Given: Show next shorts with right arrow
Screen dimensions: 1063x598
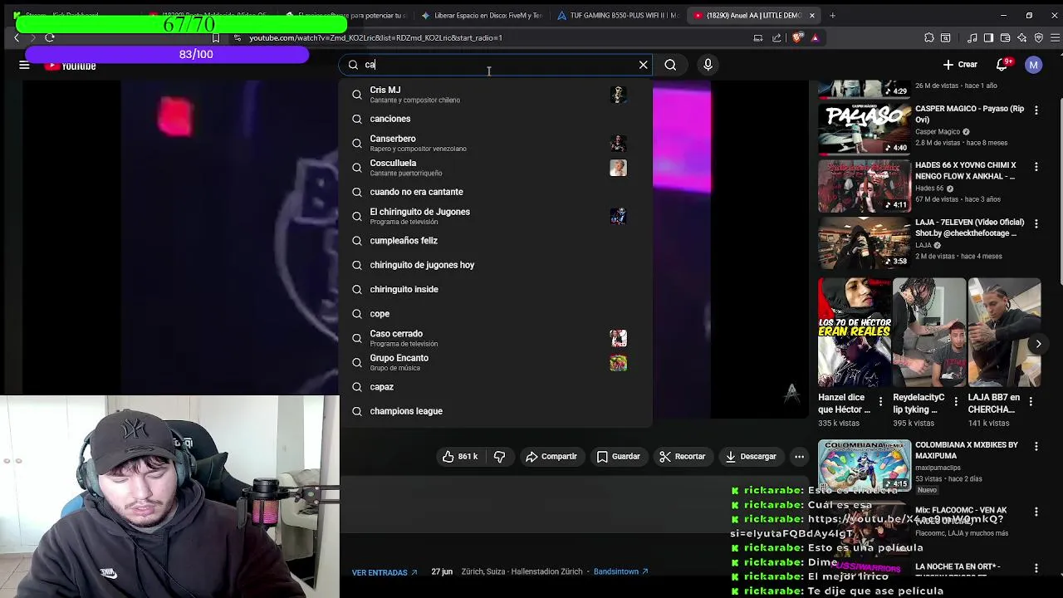Looking at the screenshot, I should coord(1038,343).
